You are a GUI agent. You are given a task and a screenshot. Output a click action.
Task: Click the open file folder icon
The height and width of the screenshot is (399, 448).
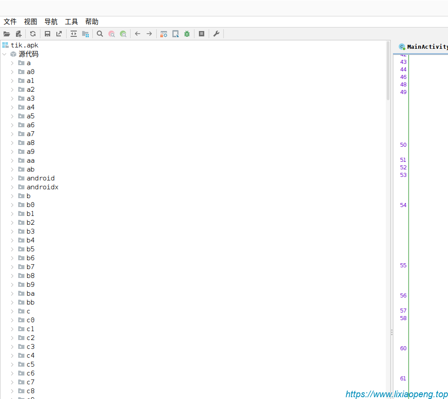coord(7,34)
